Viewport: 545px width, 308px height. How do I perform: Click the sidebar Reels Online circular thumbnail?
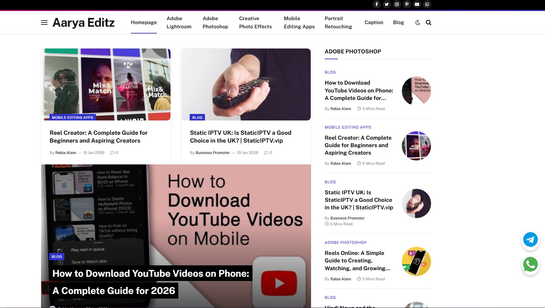point(416,261)
